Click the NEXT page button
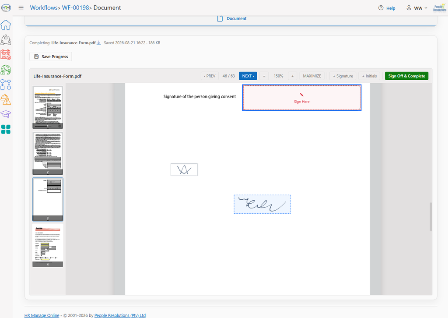Screen dimensions: 448x318 pyautogui.click(x=248, y=76)
